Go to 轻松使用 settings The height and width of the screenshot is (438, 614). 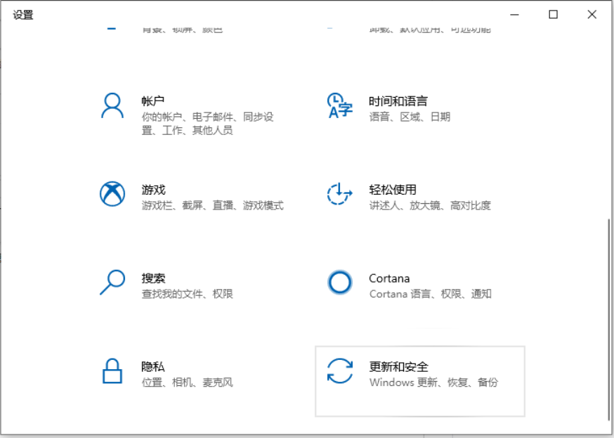(x=393, y=190)
